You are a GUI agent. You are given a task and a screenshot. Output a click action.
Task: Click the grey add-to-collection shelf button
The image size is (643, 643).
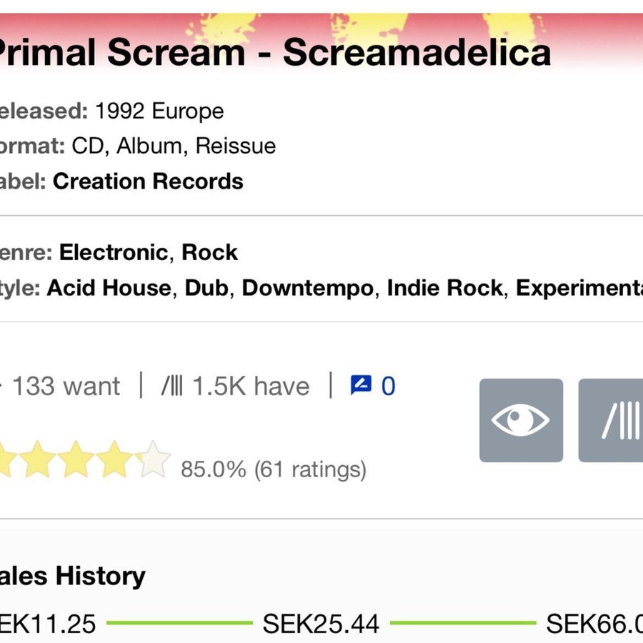[x=612, y=420]
